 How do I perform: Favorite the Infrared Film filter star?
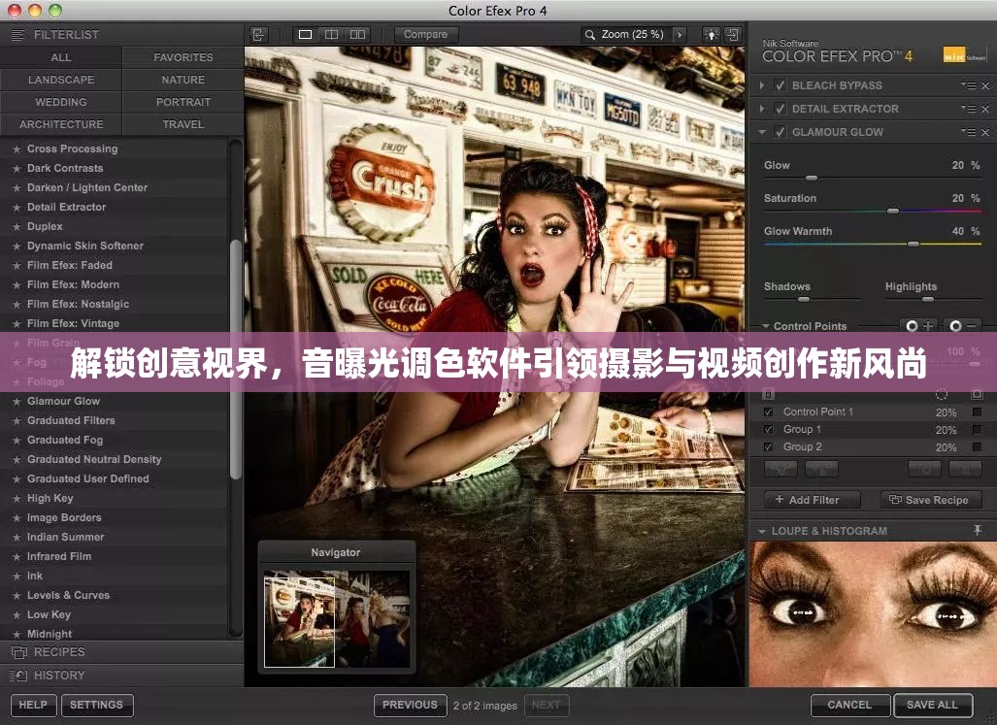pyautogui.click(x=17, y=557)
